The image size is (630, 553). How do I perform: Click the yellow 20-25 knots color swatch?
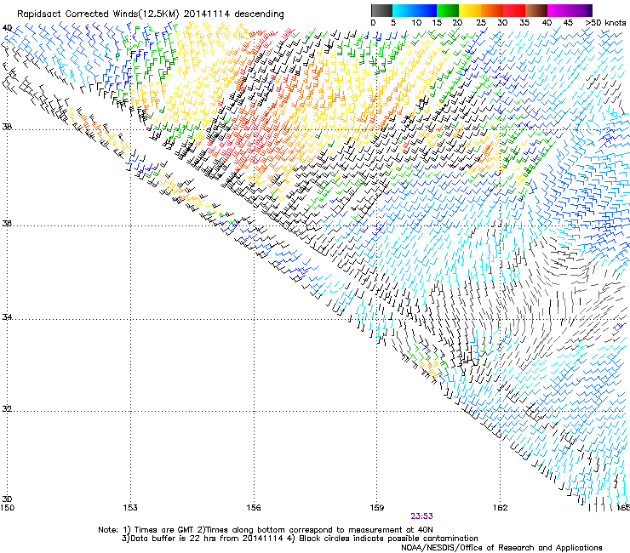[x=470, y=10]
